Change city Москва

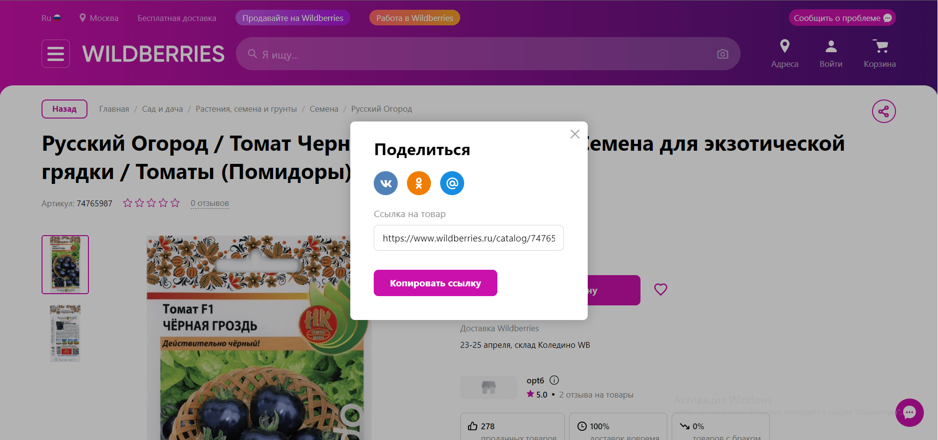[99, 18]
